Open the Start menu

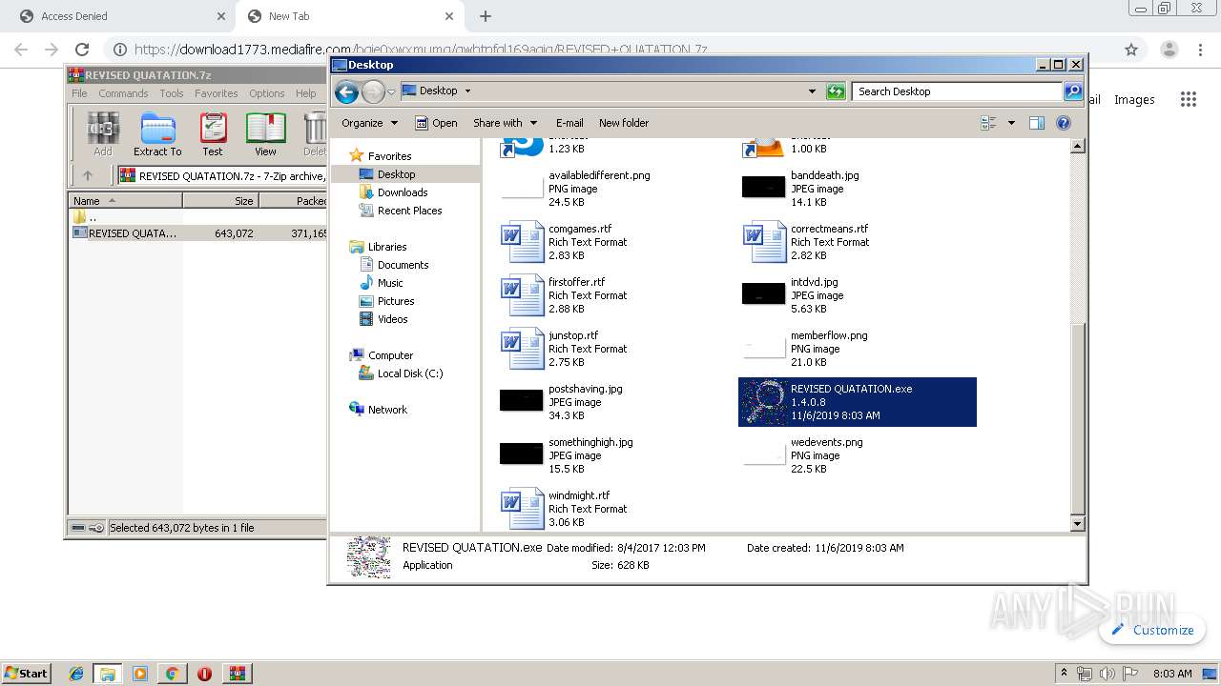pyautogui.click(x=26, y=673)
